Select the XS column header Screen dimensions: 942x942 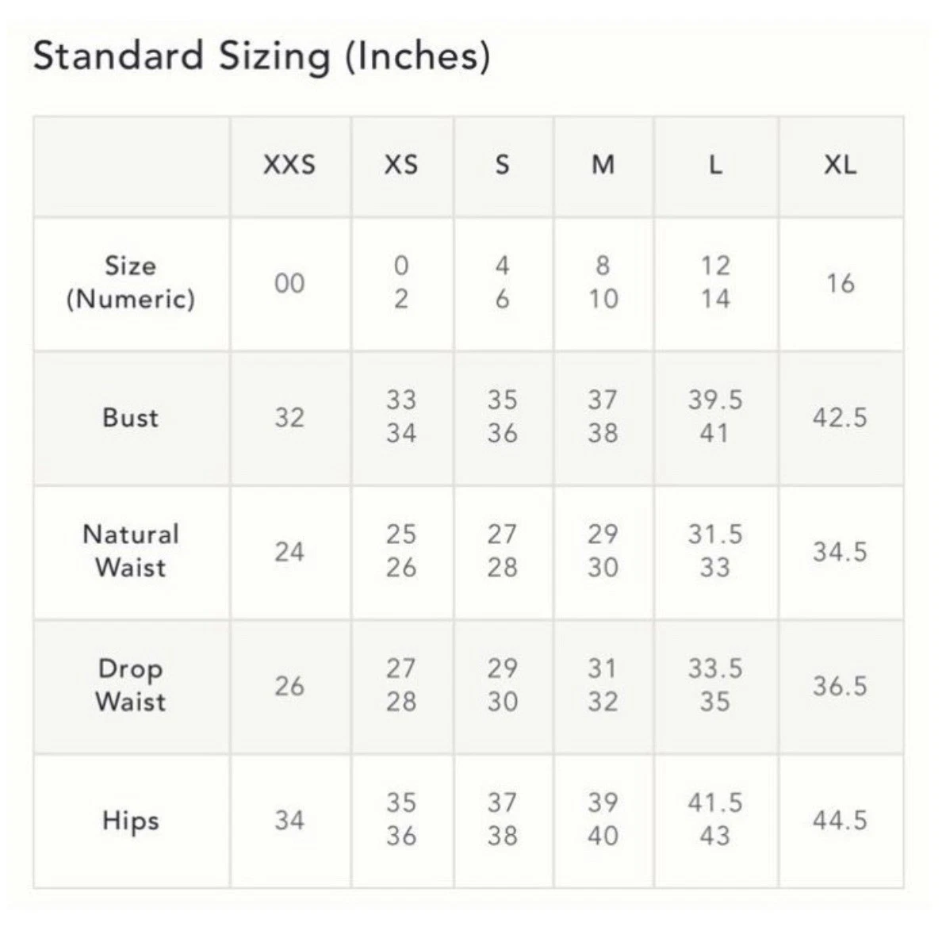click(401, 165)
